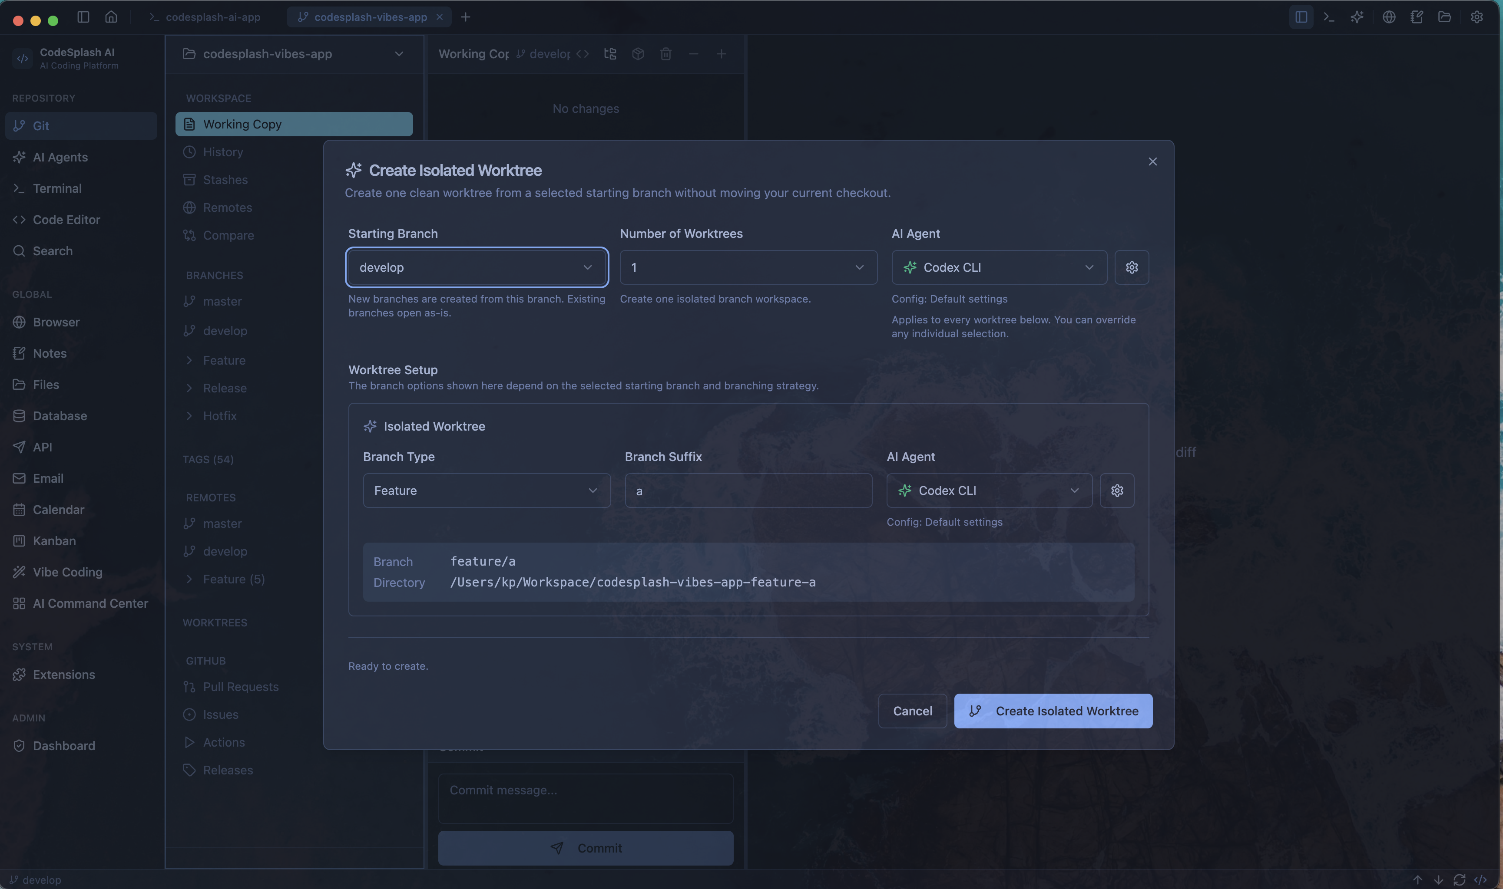
Task: Toggle the right-side layout panel button
Action: [1301, 17]
